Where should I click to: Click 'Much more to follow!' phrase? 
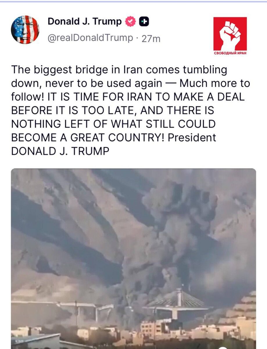[x=131, y=90]
